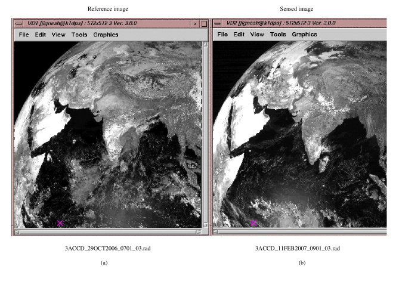
Task: Open the Graphics menu in VD2
Action: (x=304, y=35)
